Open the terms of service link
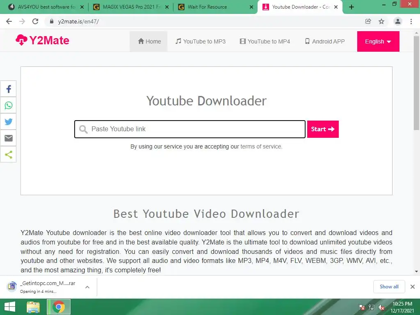 [261, 146]
